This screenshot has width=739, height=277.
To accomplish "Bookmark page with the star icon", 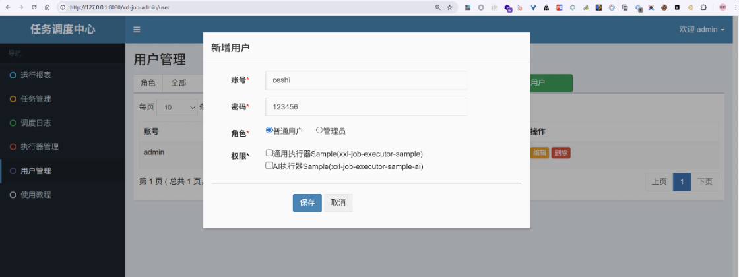I will (x=450, y=7).
